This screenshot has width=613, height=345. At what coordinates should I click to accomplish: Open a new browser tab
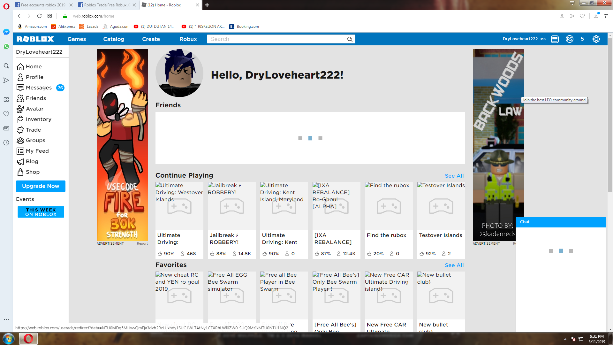[x=207, y=5]
